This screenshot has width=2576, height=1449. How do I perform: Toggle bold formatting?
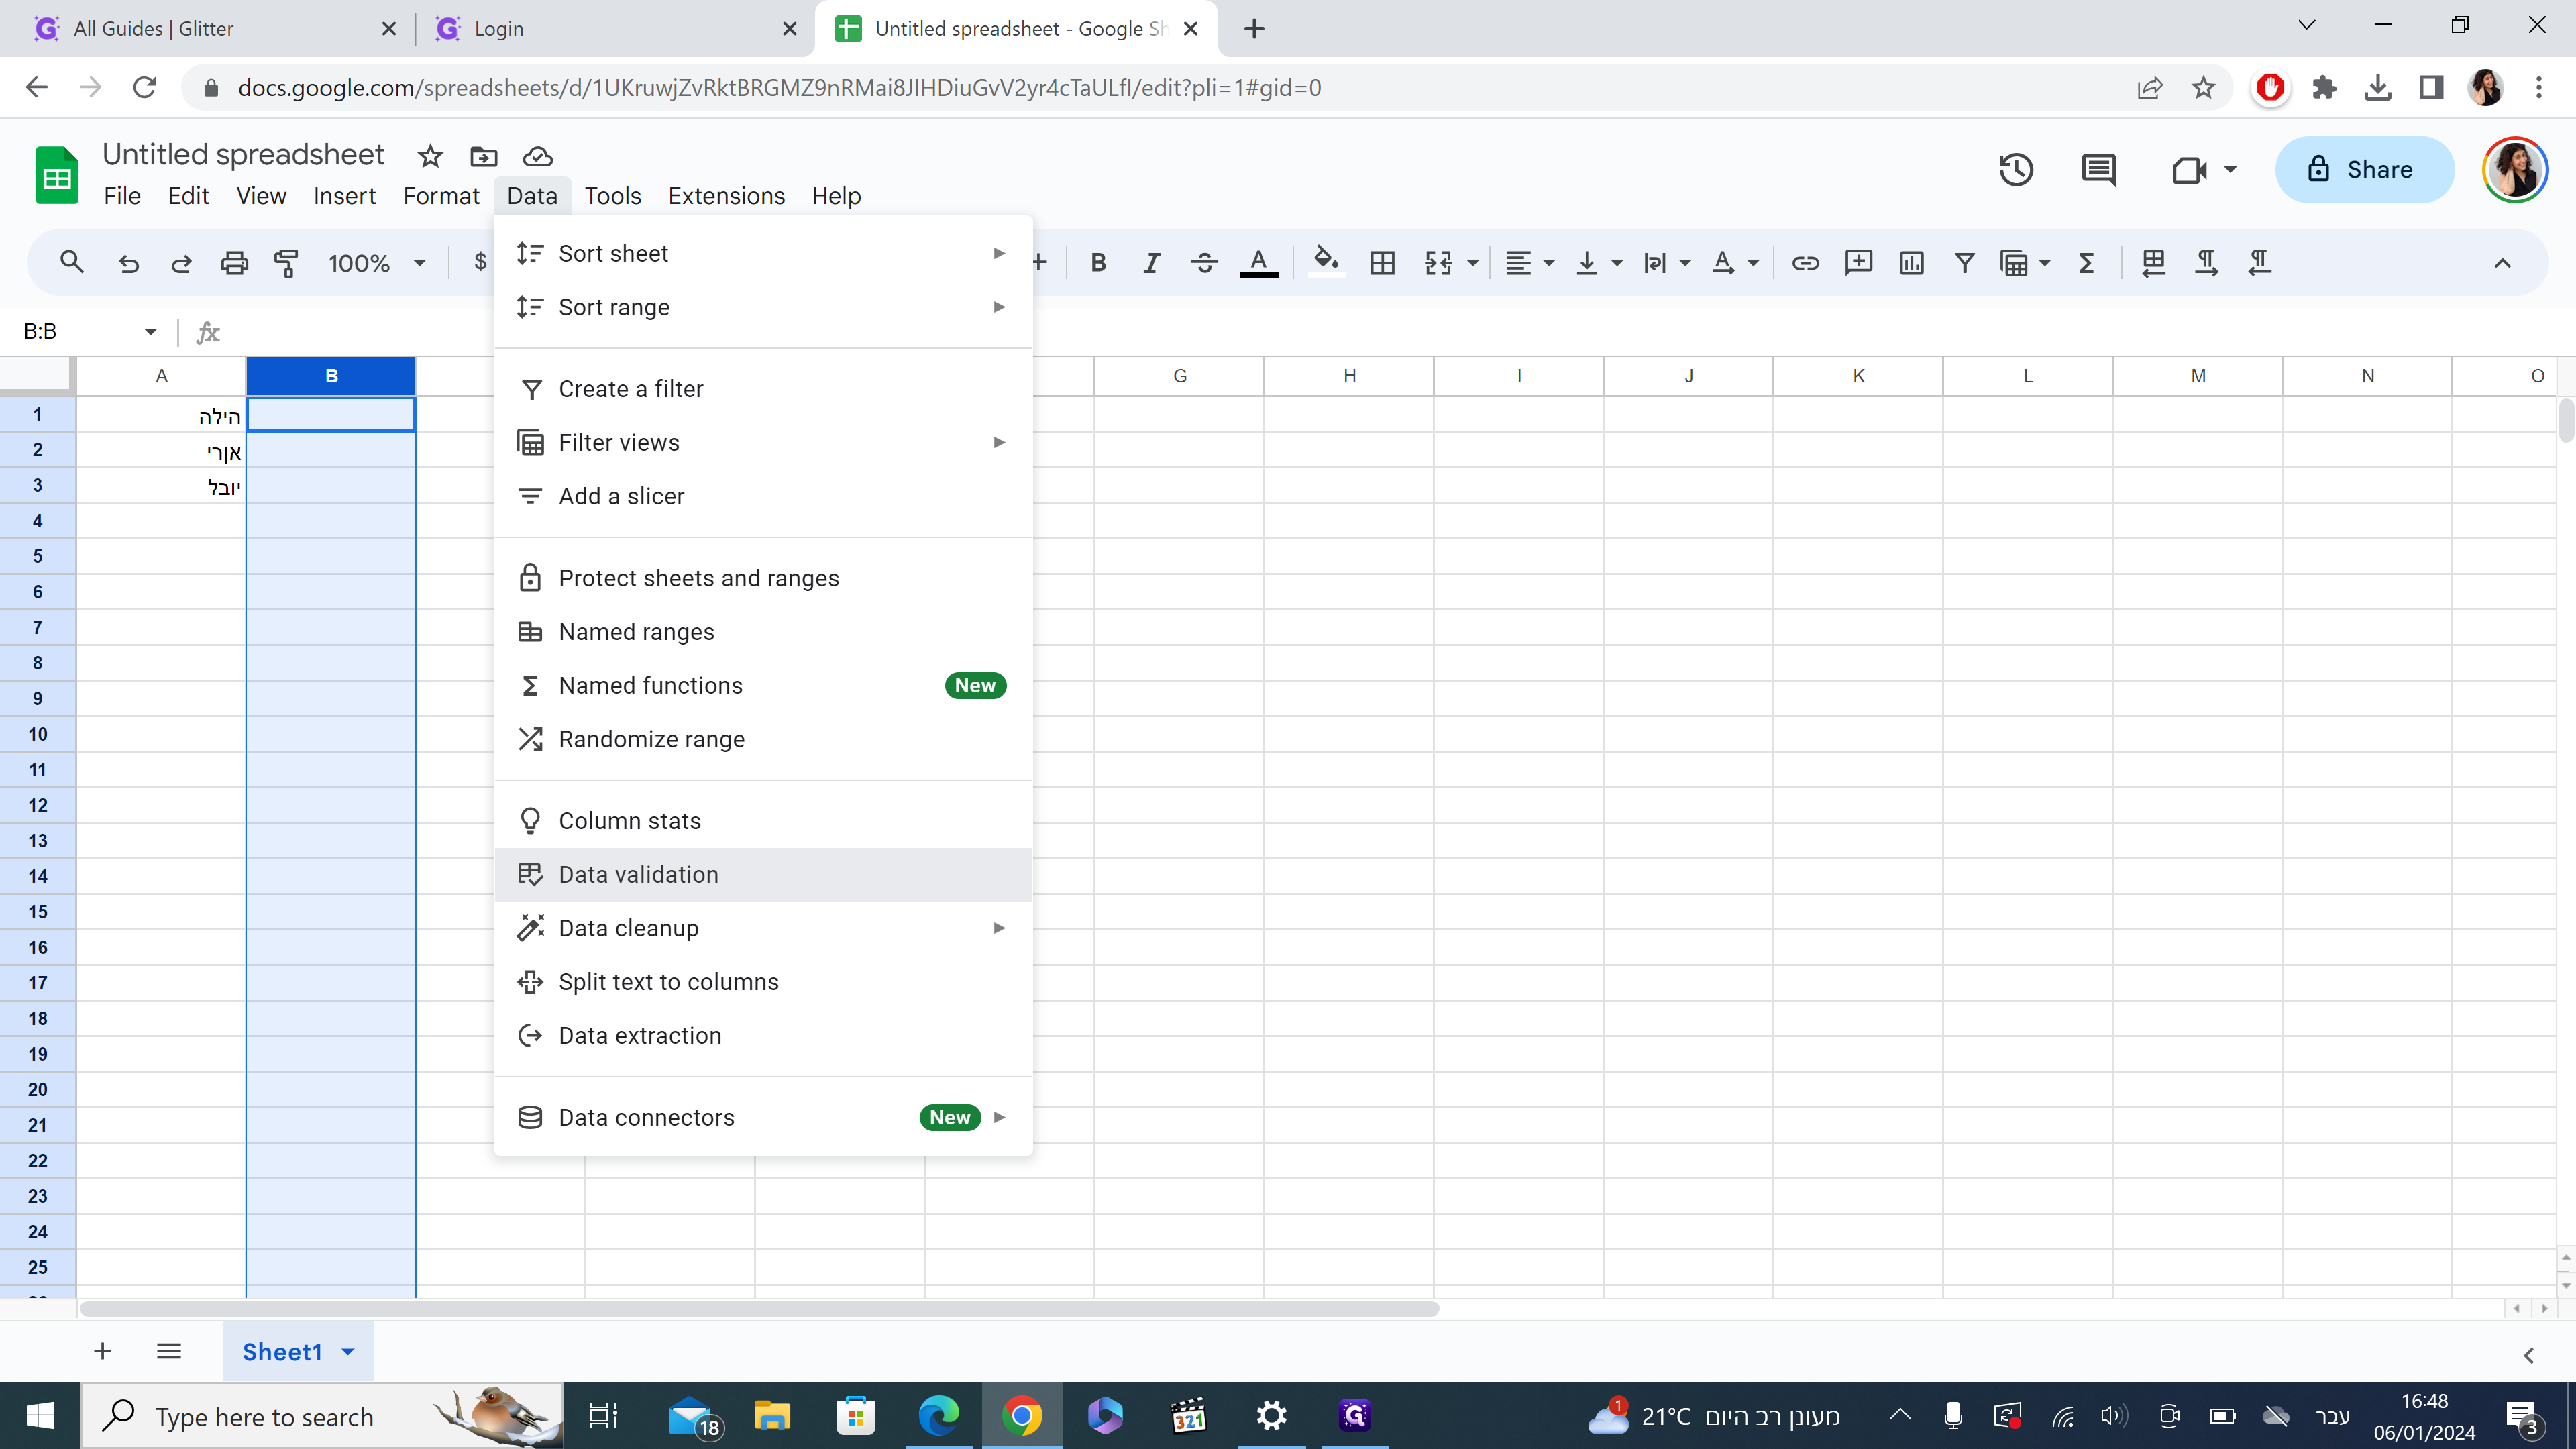(x=1098, y=263)
